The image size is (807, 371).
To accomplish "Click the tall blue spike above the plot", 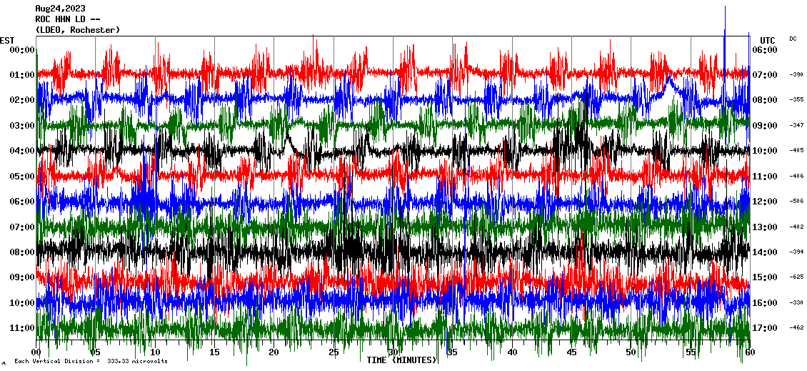I will (x=725, y=21).
